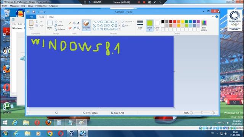Click the zoom out minus button
Screen dimensions: 244x137
[x=191, y=113]
